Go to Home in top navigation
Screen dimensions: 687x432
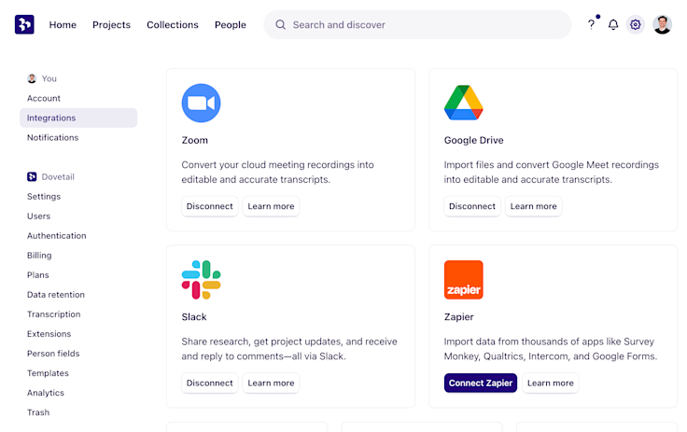click(x=63, y=25)
